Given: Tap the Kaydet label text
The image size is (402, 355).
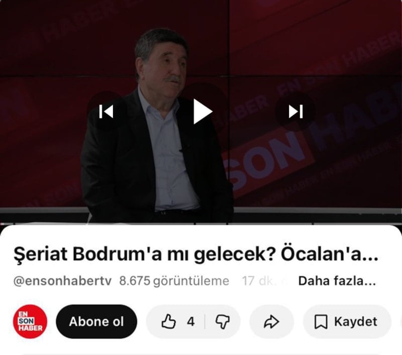Looking at the screenshot, I should point(355,321).
